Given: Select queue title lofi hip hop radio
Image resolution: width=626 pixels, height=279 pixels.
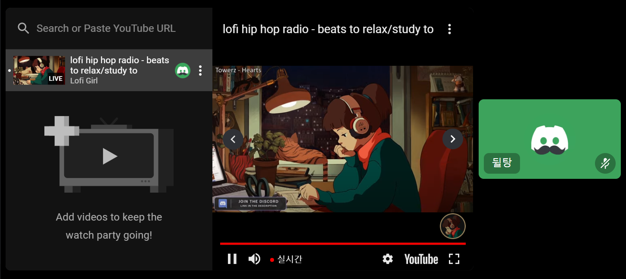Looking at the screenshot, I should click(120, 65).
